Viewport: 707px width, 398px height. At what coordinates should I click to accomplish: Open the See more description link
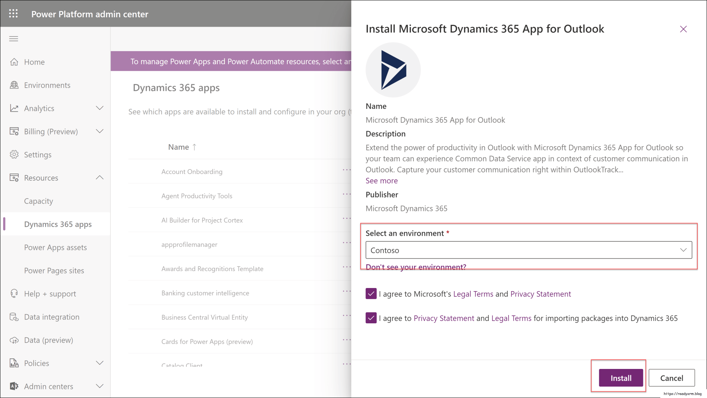tap(381, 181)
